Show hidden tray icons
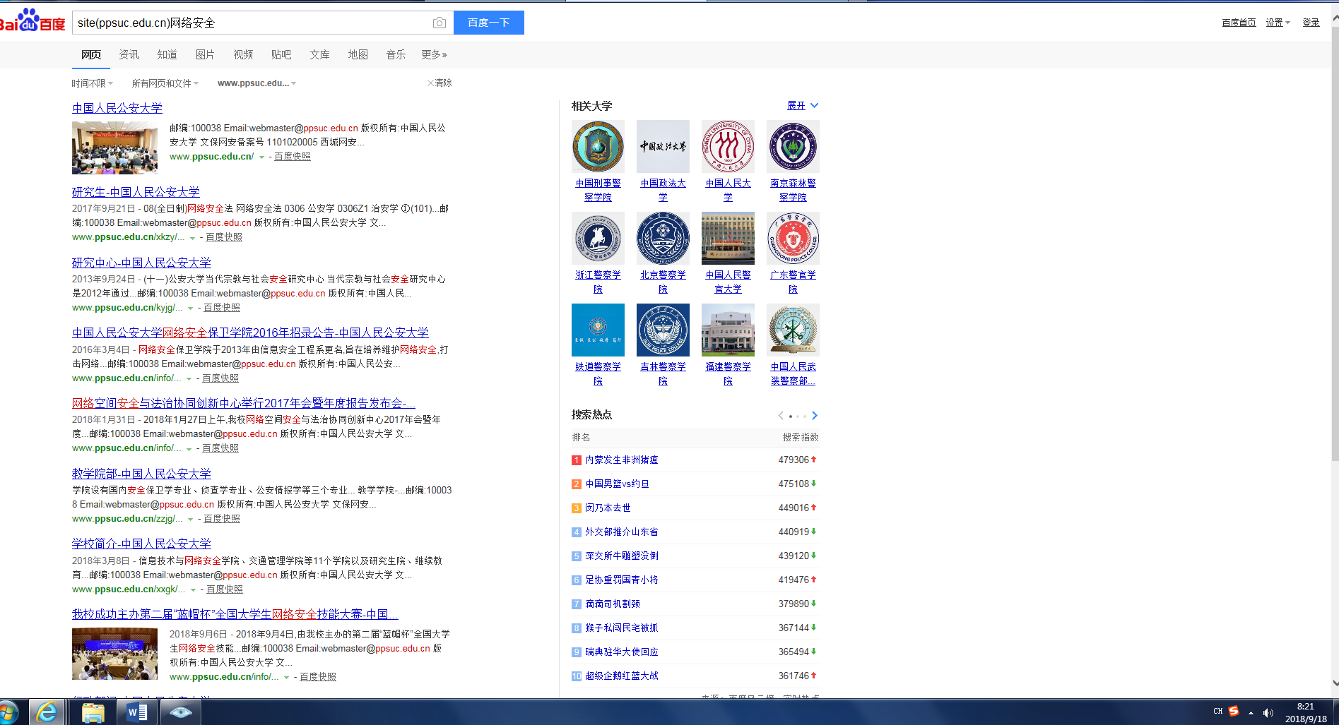The image size is (1339, 725). pos(1251,712)
